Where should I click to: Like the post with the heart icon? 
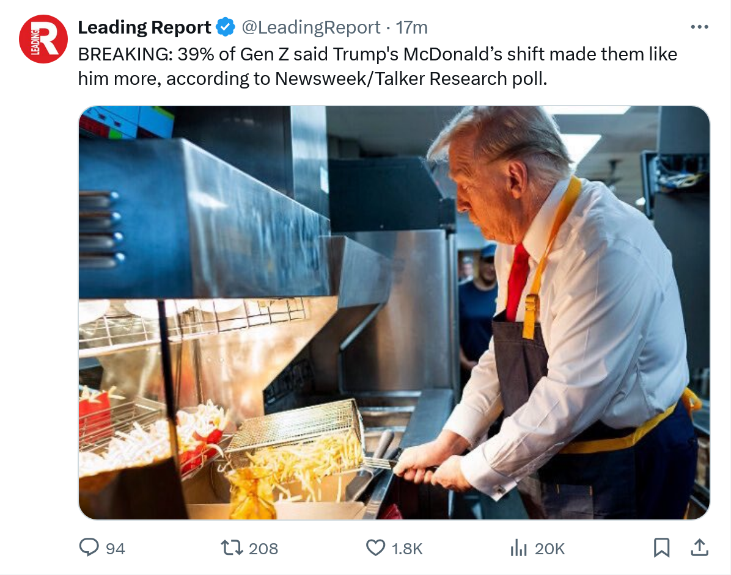tap(375, 548)
